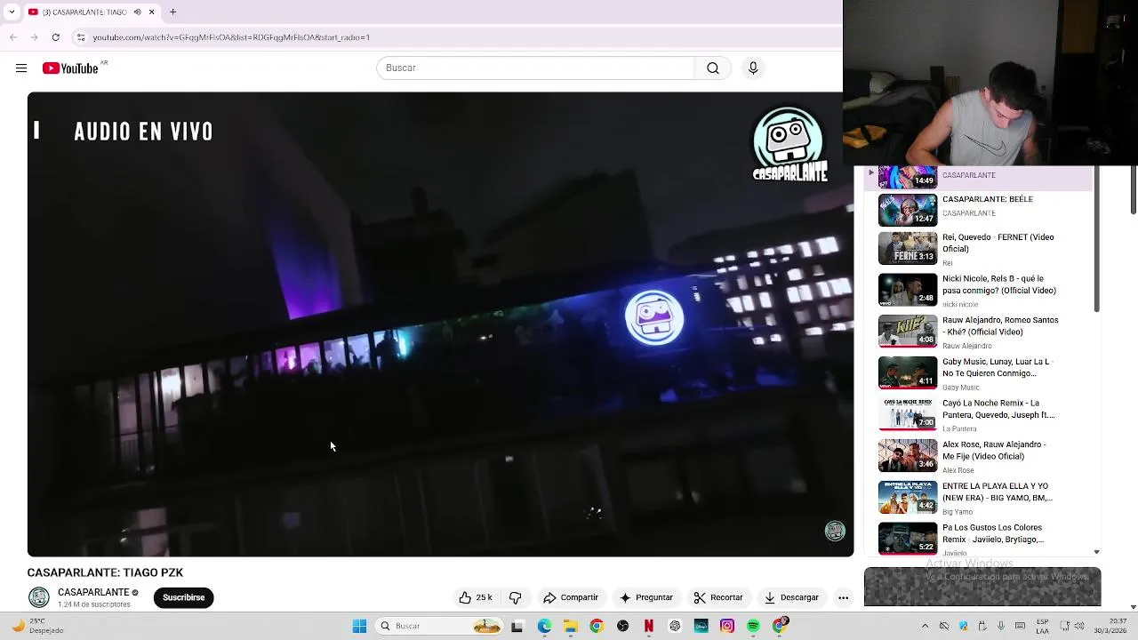This screenshot has width=1138, height=640.
Task: Go to YouTube home via logo
Action: [71, 68]
